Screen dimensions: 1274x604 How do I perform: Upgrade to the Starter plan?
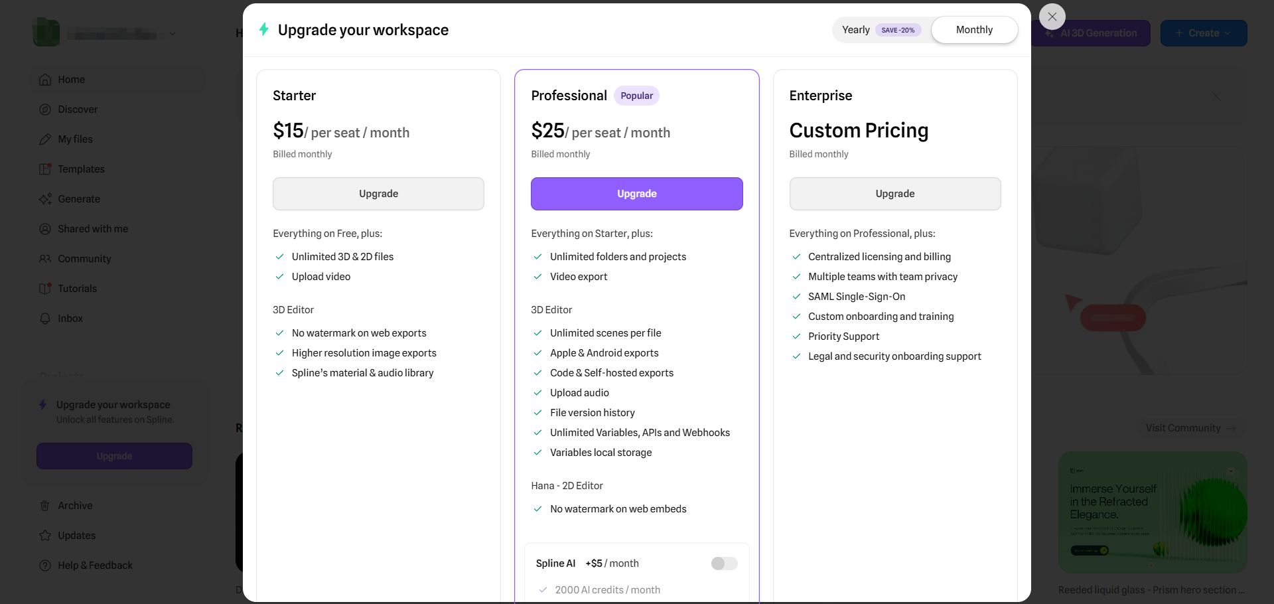pyautogui.click(x=378, y=194)
